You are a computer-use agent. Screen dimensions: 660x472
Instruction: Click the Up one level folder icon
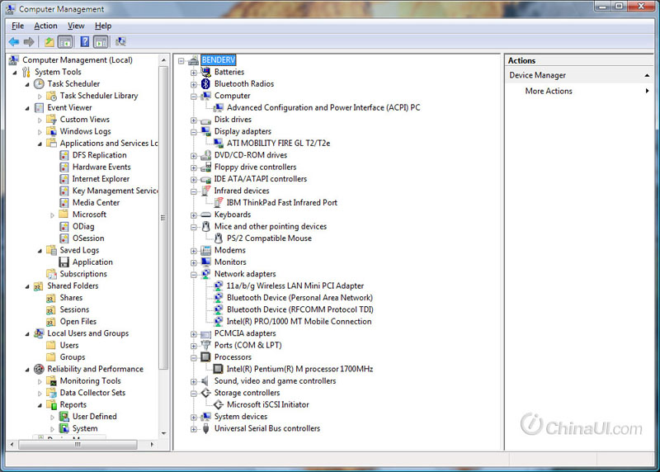[49, 42]
